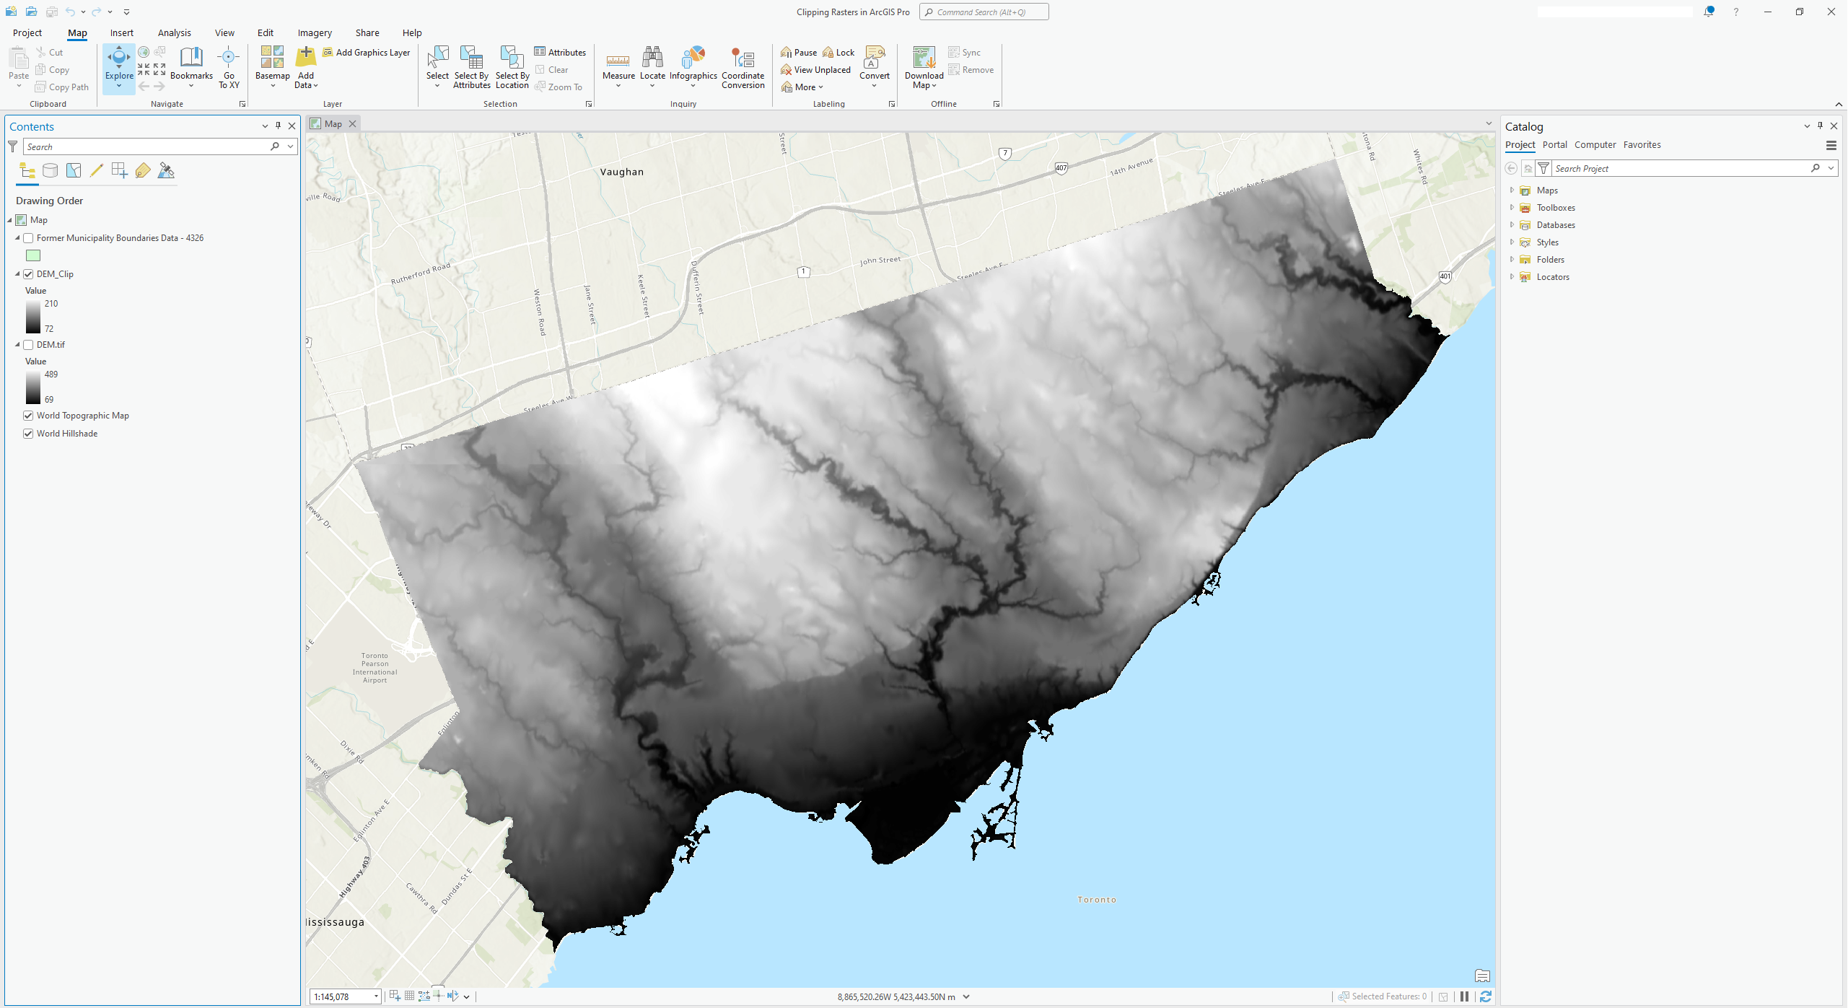
Task: Click Select By Attributes
Action: [x=472, y=68]
